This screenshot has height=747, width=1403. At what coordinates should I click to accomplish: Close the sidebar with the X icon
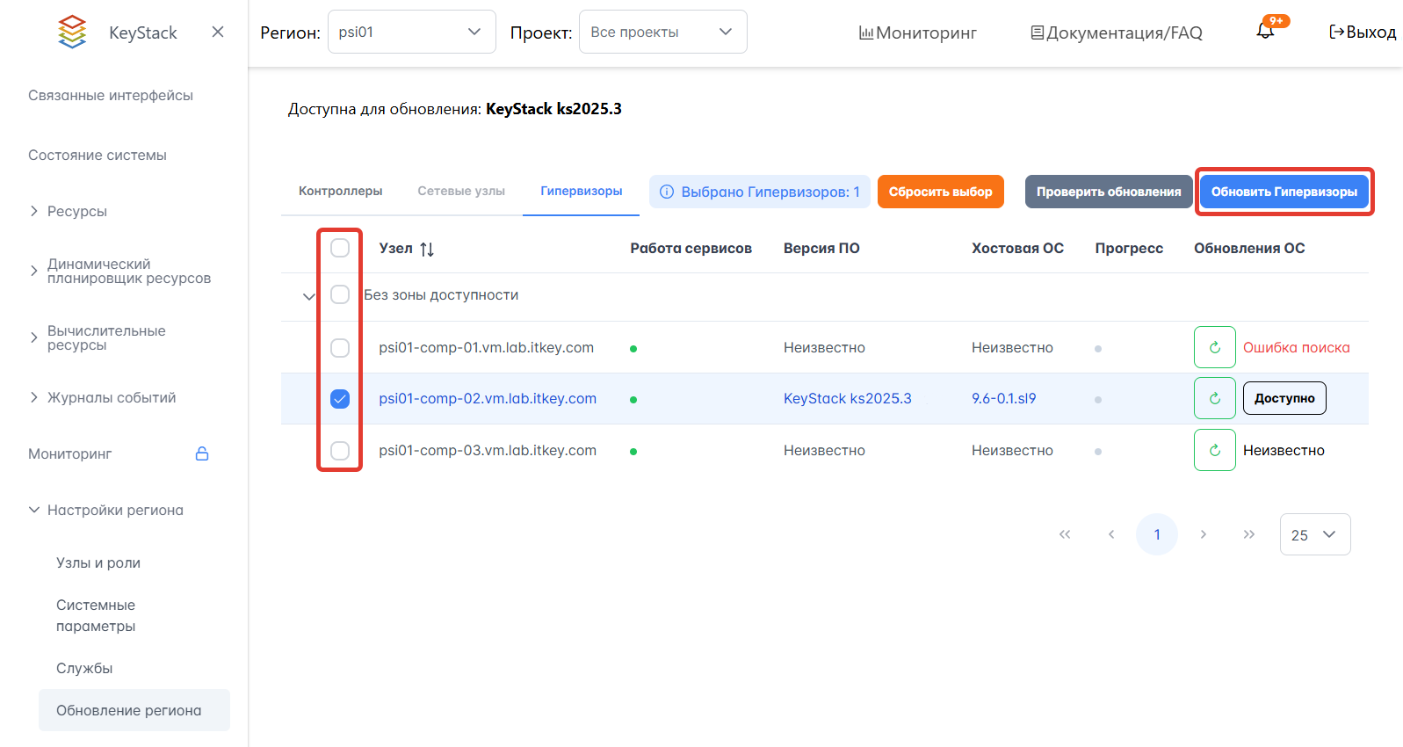[218, 33]
